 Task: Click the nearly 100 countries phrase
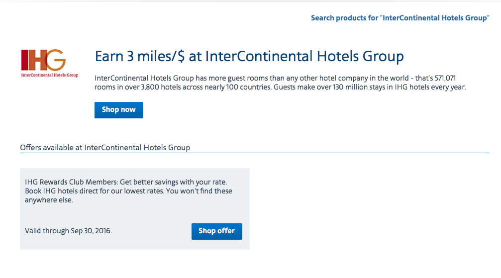click(237, 87)
